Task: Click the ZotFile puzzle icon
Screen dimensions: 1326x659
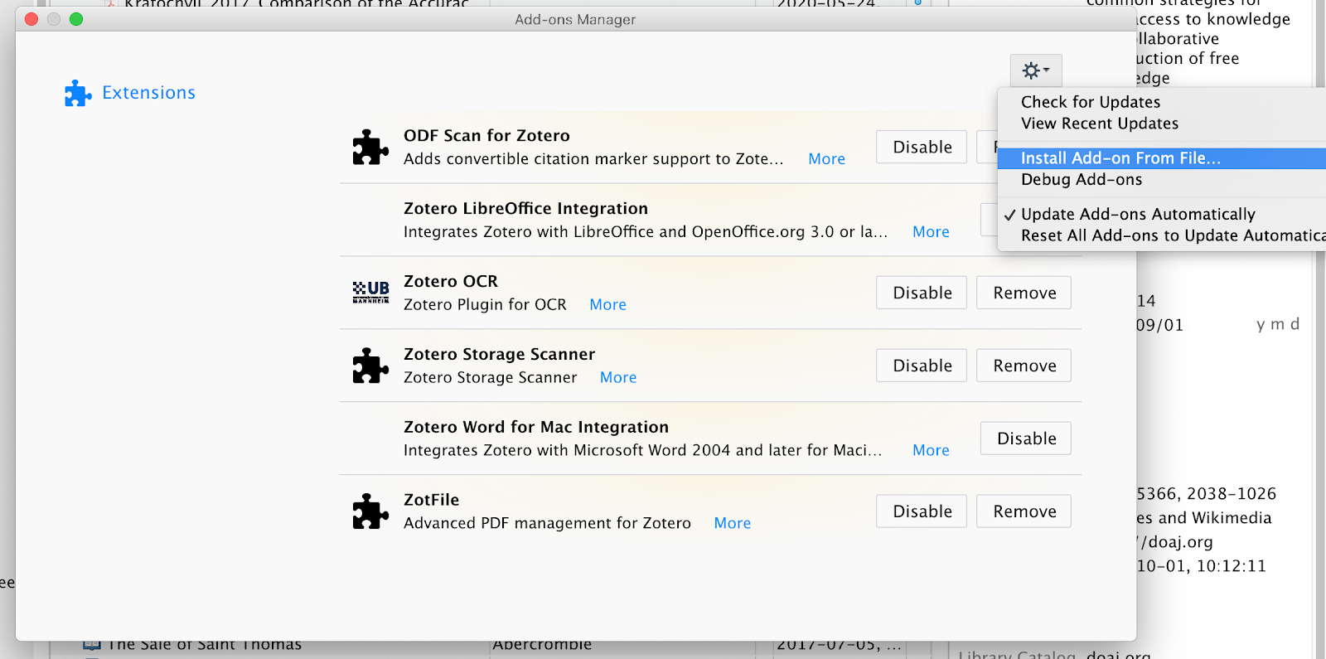Action: 370,511
